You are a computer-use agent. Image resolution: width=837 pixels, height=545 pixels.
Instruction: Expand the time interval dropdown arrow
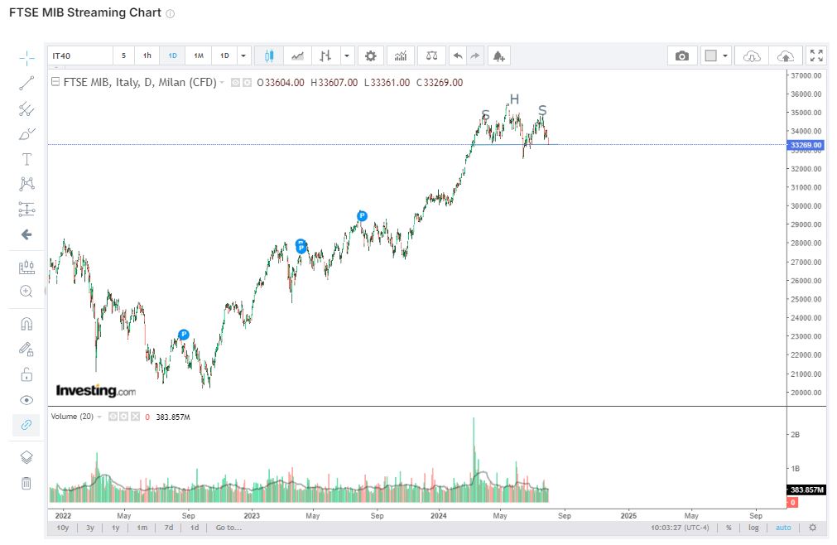click(243, 55)
